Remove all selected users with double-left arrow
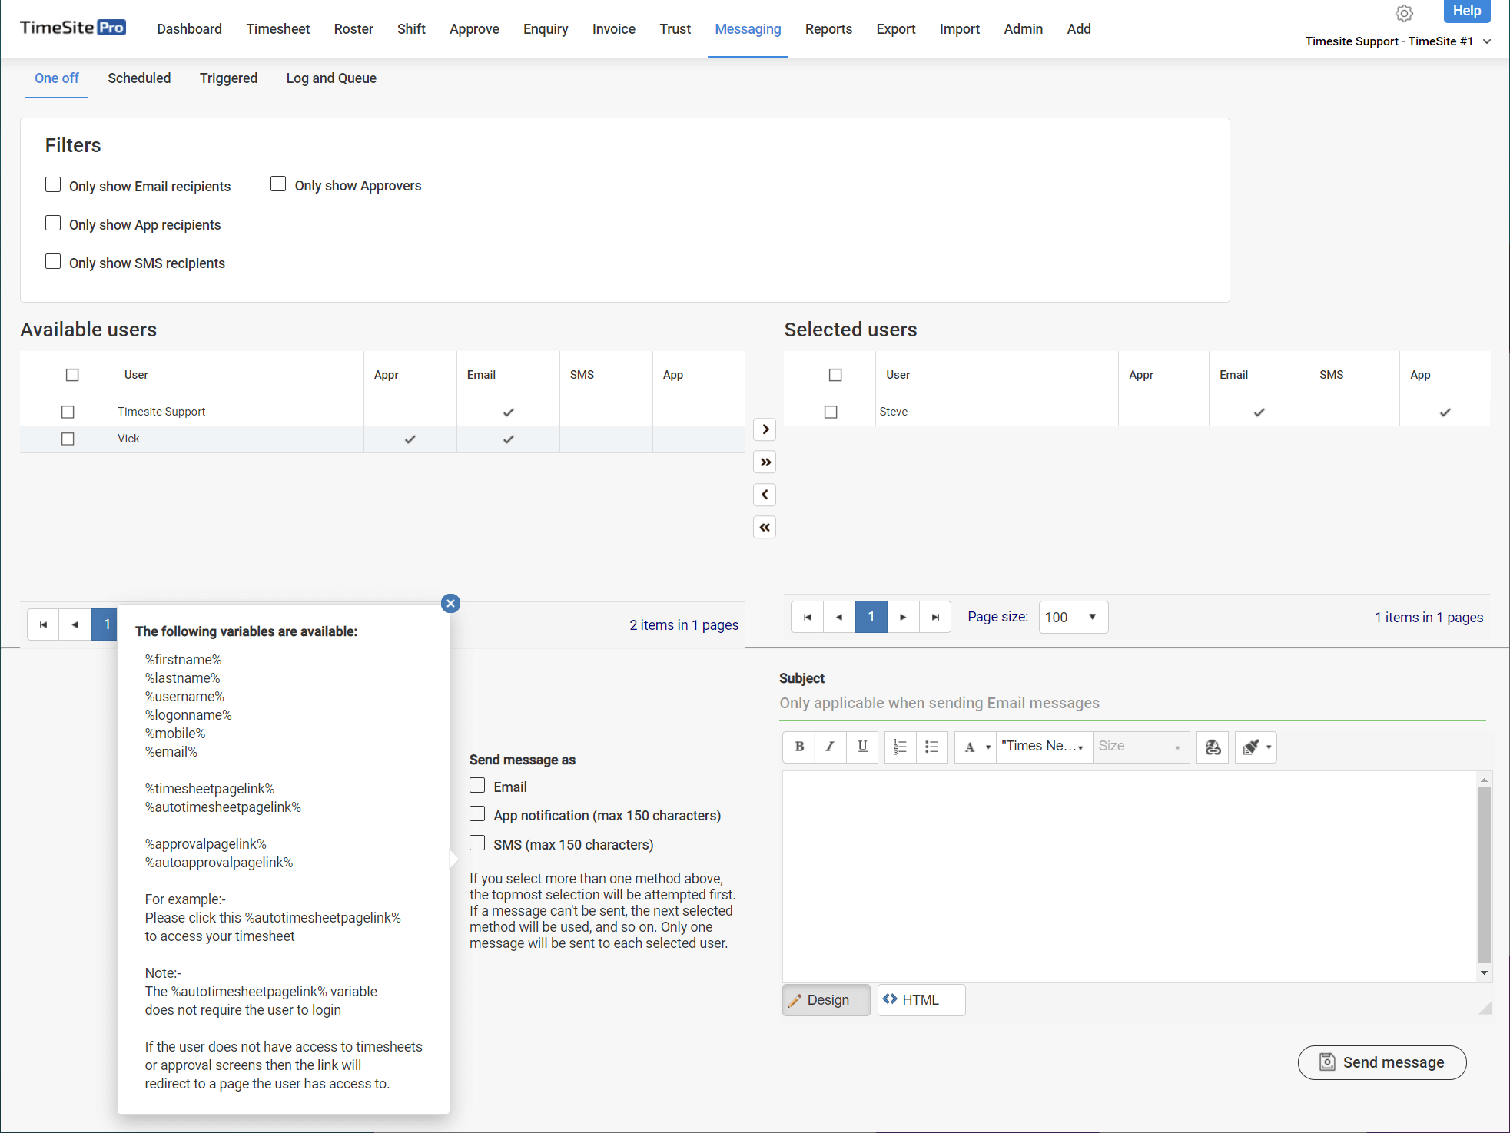Screen dimensions: 1510x1133 [765, 528]
